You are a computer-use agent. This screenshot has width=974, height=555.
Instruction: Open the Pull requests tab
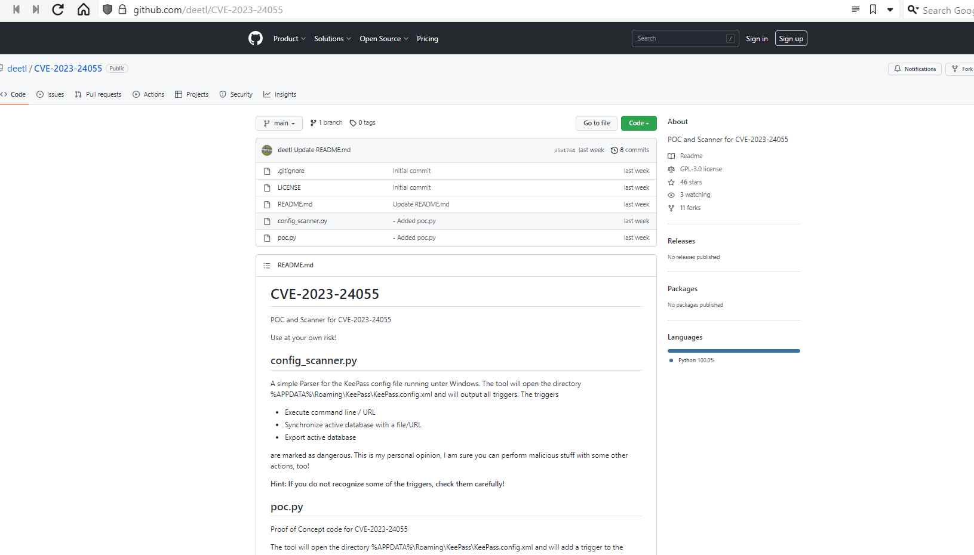98,94
